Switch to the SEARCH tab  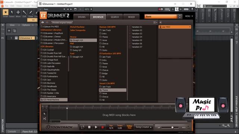(x=115, y=17)
